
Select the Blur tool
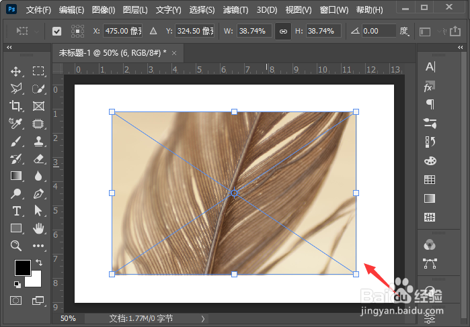(38, 176)
